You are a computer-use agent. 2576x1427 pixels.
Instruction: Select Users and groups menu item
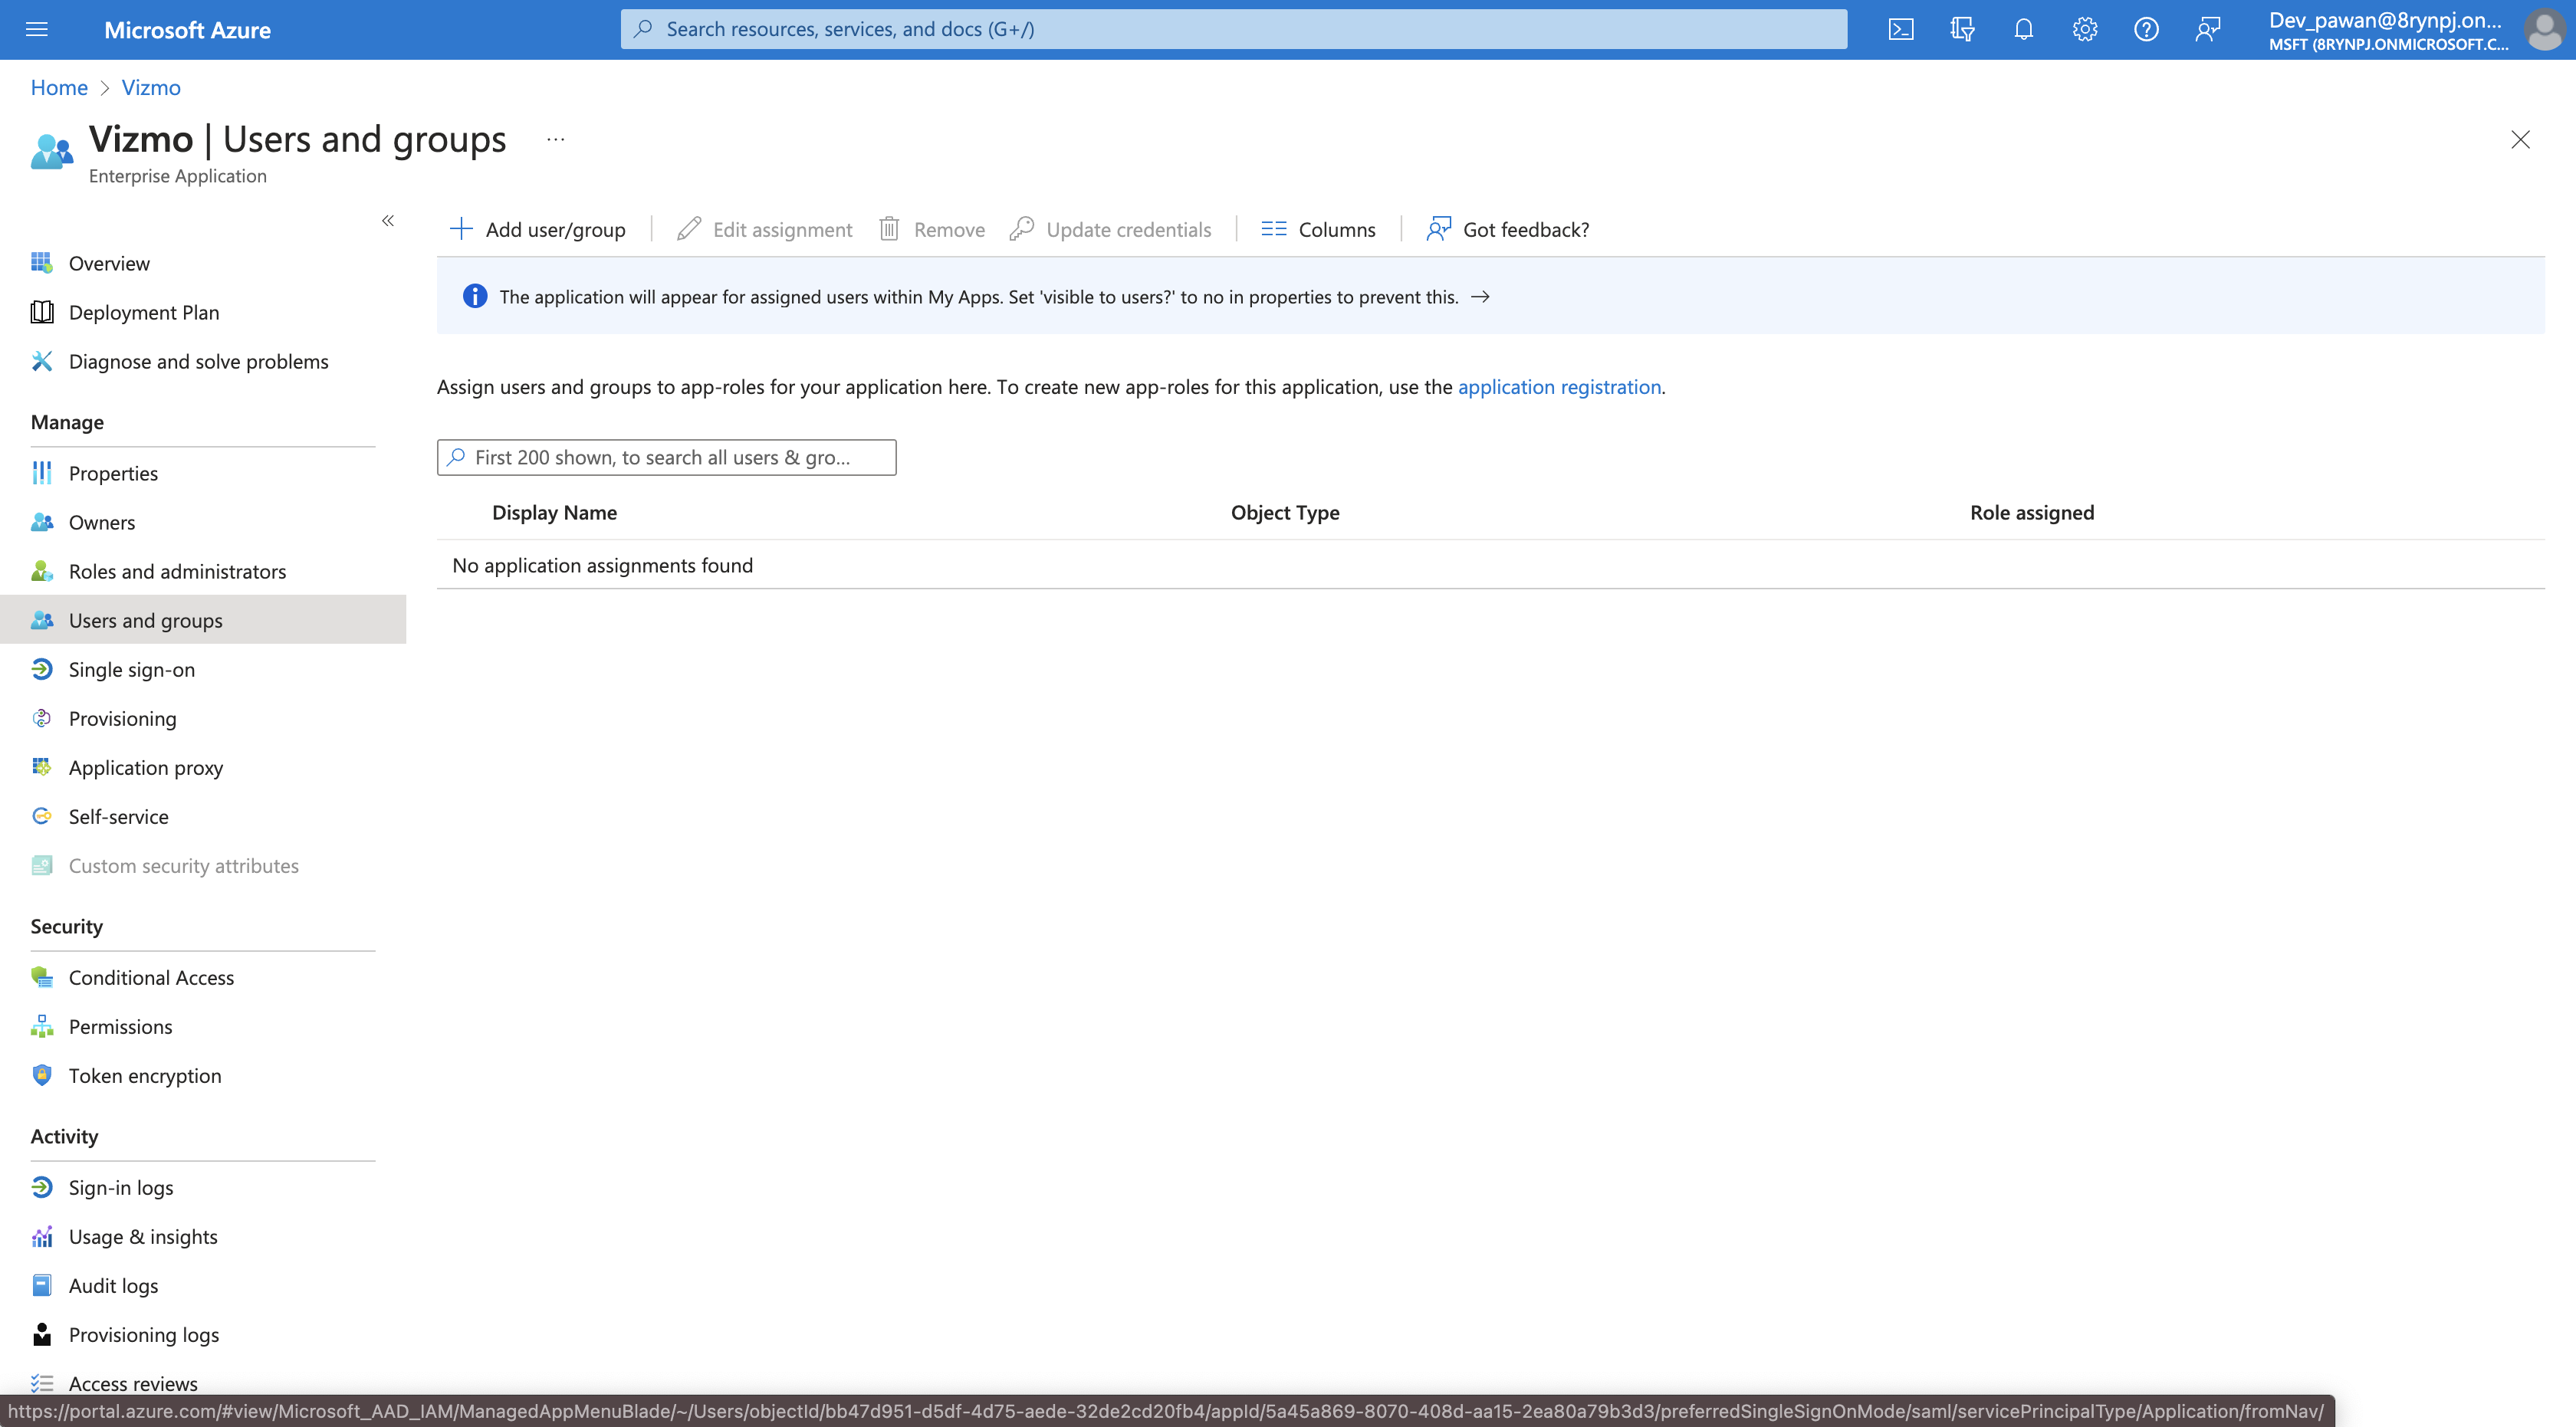(x=203, y=621)
